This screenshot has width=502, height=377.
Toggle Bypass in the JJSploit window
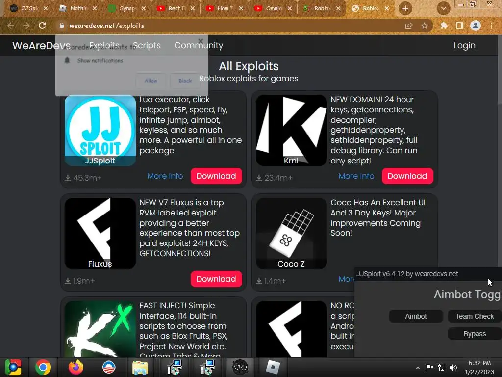tap(475, 334)
